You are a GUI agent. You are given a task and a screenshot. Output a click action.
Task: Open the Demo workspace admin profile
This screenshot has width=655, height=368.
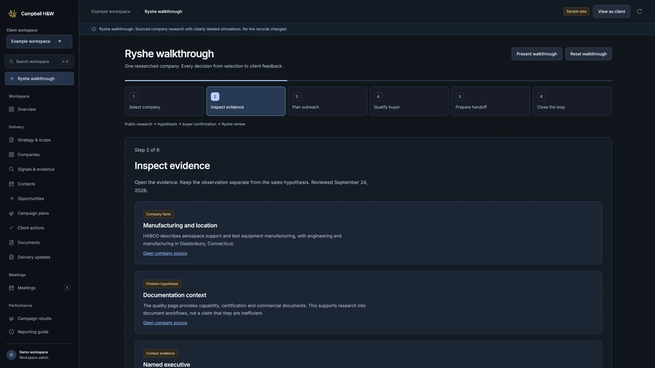click(39, 355)
